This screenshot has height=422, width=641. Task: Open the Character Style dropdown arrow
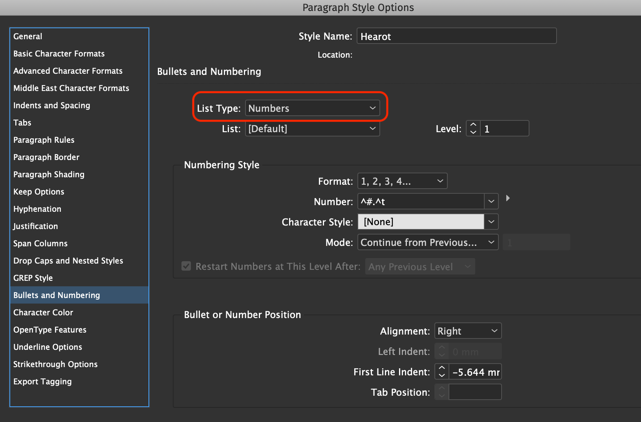(491, 222)
